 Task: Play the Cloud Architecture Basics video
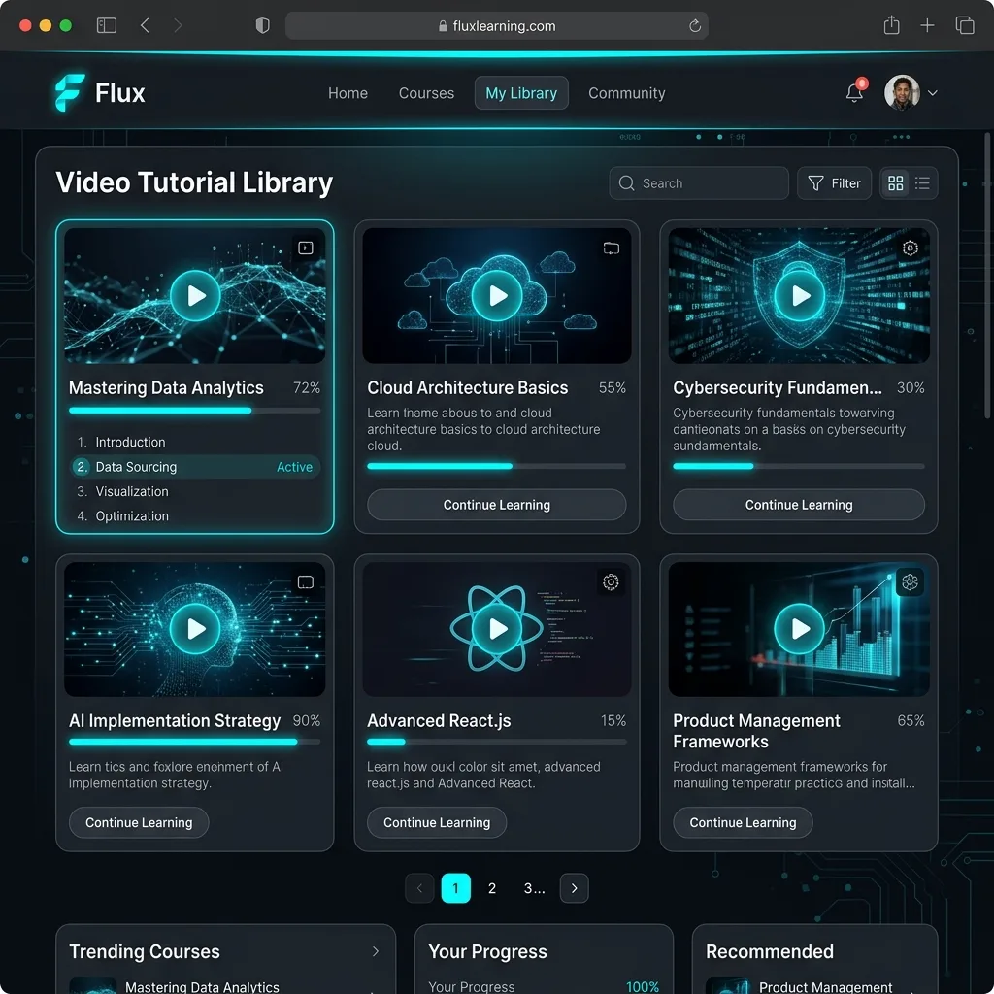(x=497, y=295)
